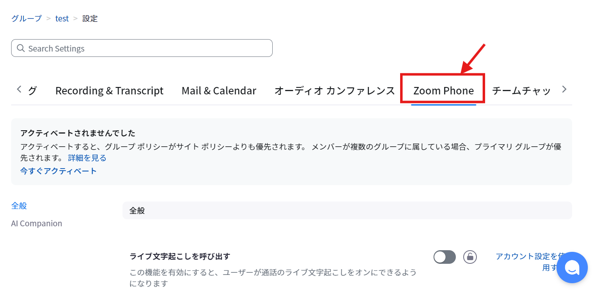The width and height of the screenshot is (594, 291).
Task: Open the chat support bubble icon
Action: click(x=572, y=267)
